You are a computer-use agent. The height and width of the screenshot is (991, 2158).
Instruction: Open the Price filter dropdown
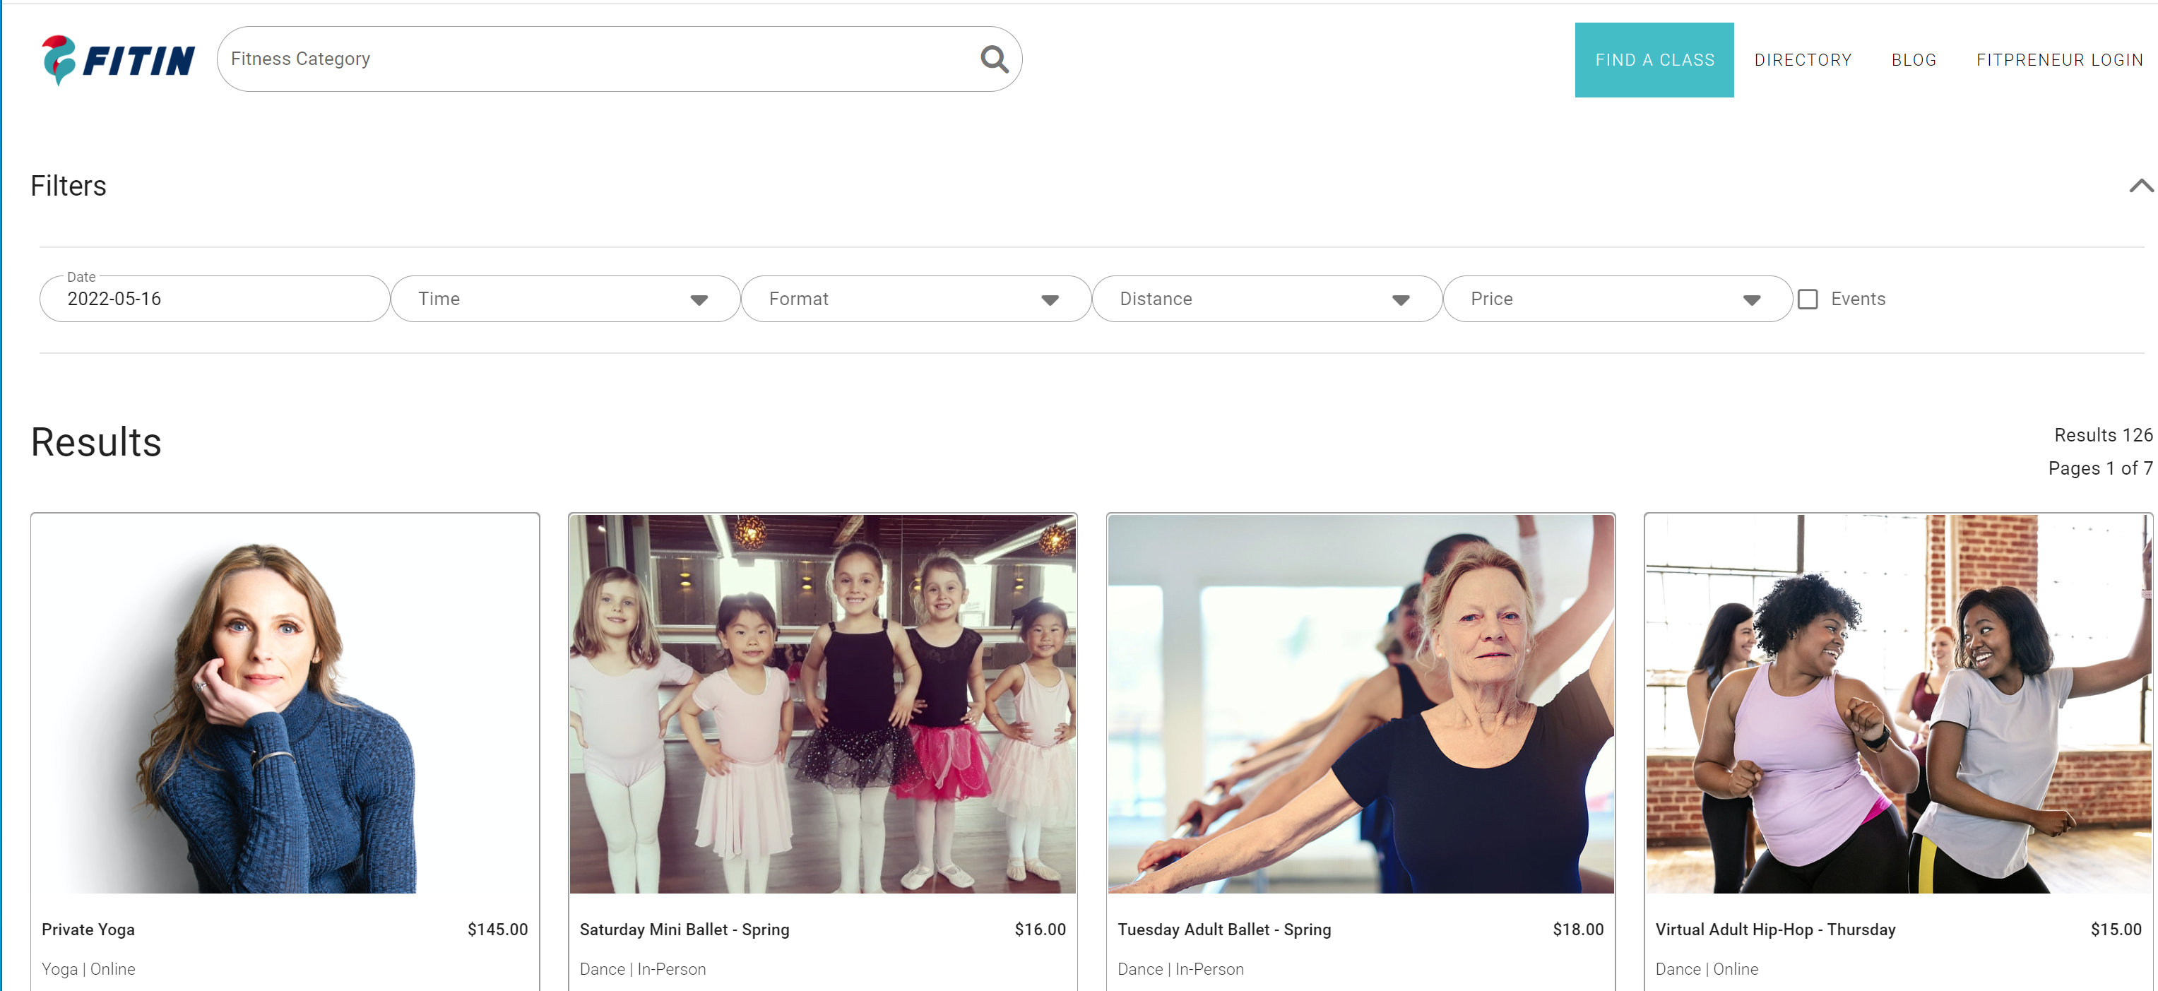pyautogui.click(x=1616, y=299)
